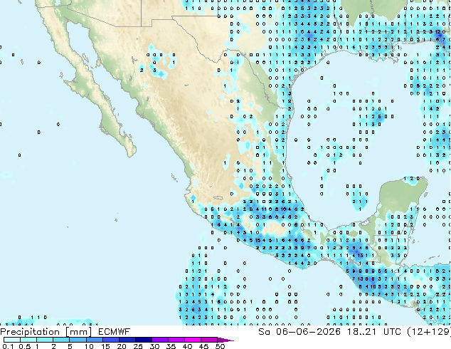The height and width of the screenshot is (349, 451).
Task: Click the legend scale label '20'
Action: tap(122, 346)
